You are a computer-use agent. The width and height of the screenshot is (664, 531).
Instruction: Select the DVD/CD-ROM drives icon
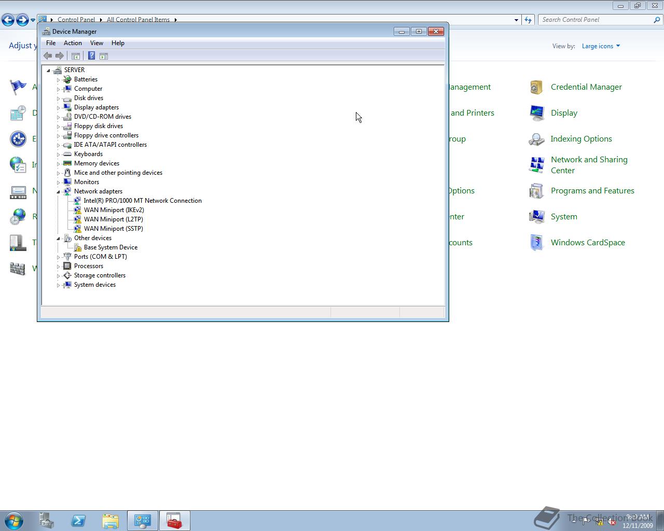tap(67, 117)
